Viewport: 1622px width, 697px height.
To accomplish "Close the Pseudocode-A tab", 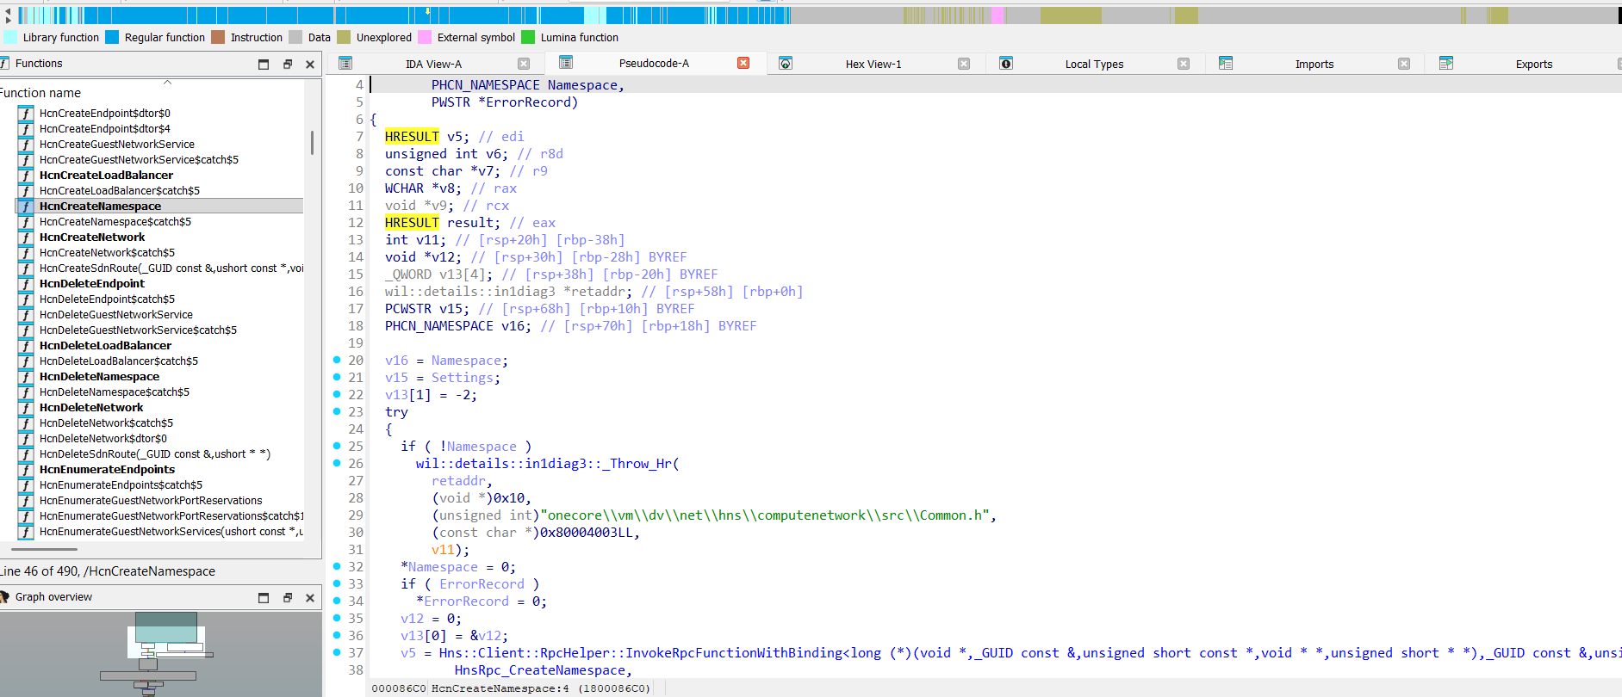I will [x=743, y=63].
